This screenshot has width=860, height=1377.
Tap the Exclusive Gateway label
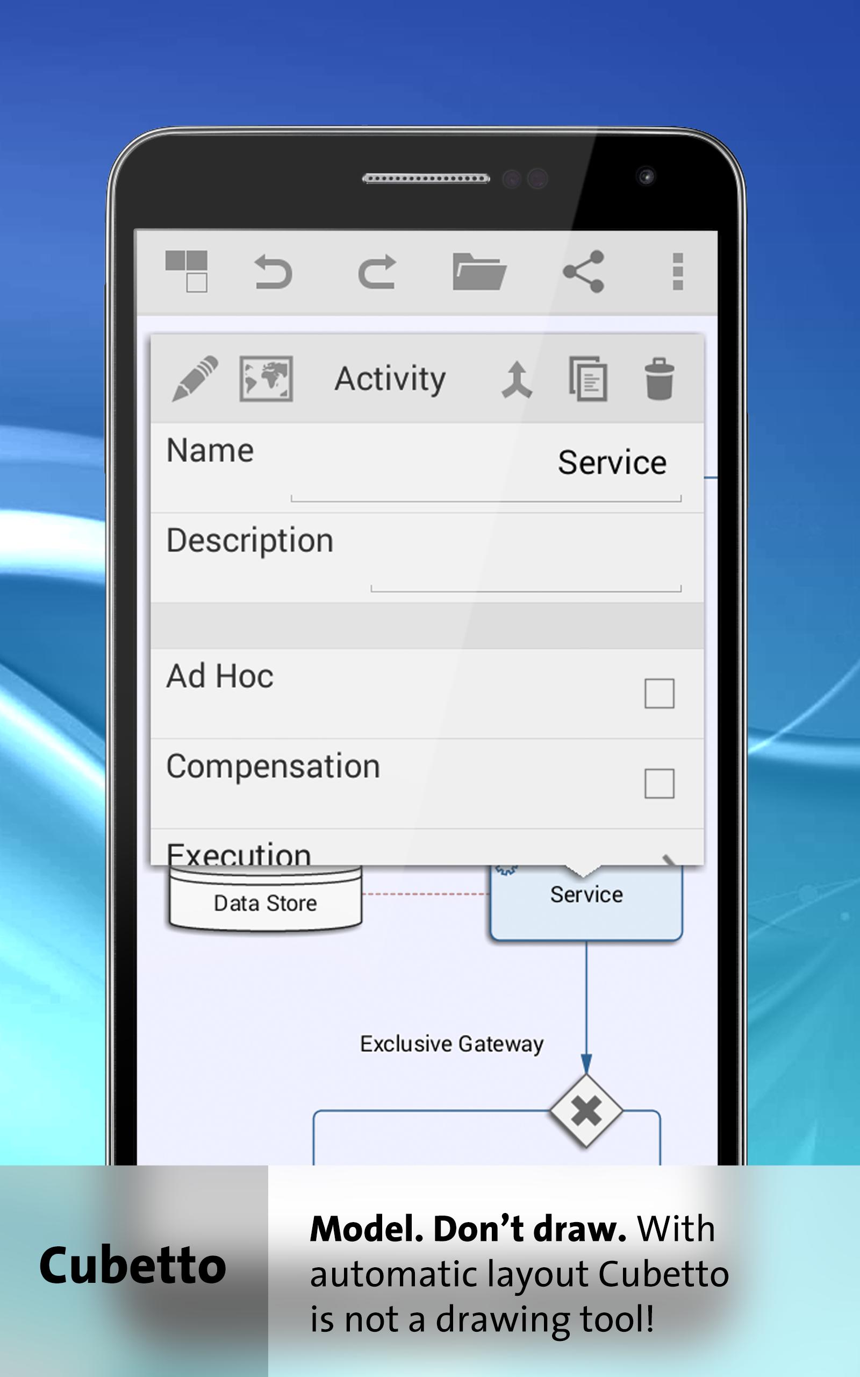click(x=451, y=1044)
